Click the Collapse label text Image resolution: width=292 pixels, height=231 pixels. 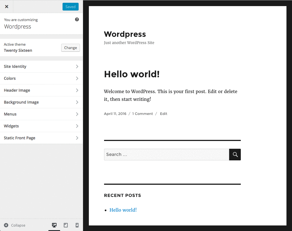[18, 225]
